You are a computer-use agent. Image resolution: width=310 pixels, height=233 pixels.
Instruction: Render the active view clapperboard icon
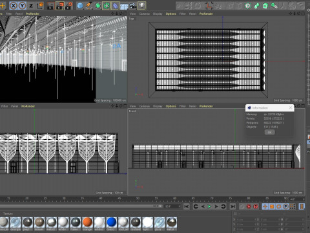tap(50, 6)
